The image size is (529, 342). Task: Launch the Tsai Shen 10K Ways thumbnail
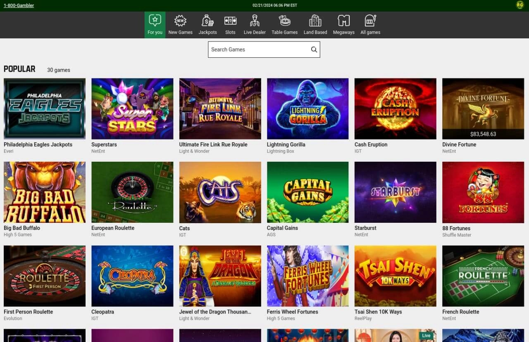[395, 276]
